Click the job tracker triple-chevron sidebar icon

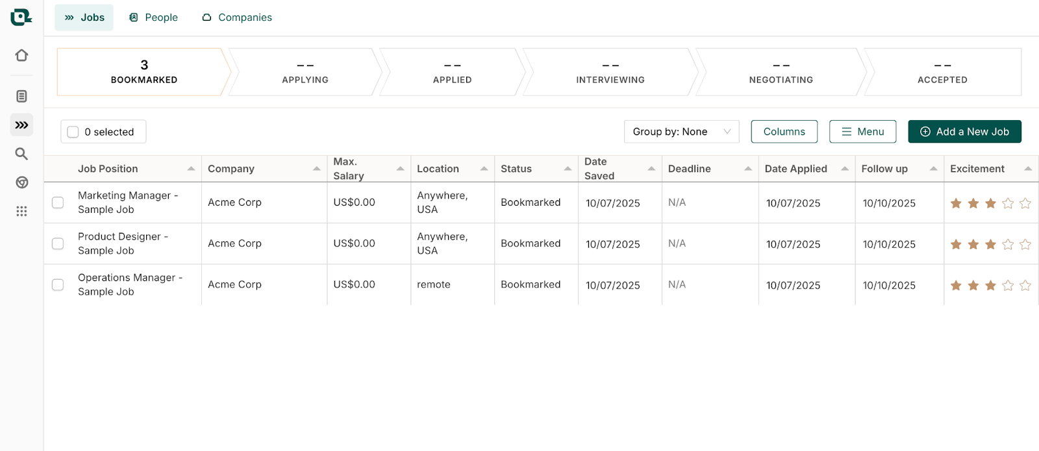pos(21,125)
